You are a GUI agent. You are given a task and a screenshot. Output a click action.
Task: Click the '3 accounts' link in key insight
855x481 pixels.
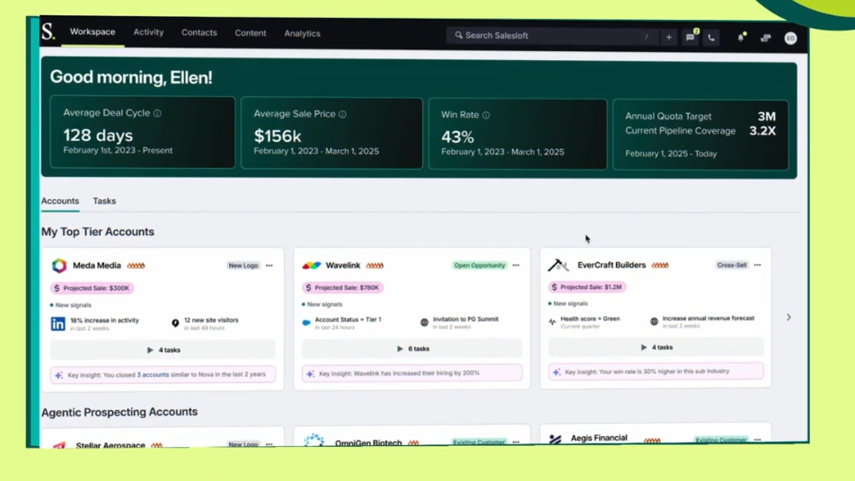(x=153, y=374)
